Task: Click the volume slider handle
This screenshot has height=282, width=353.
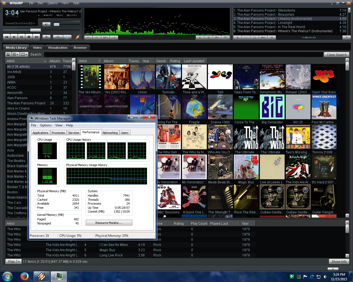Action: 57,25
